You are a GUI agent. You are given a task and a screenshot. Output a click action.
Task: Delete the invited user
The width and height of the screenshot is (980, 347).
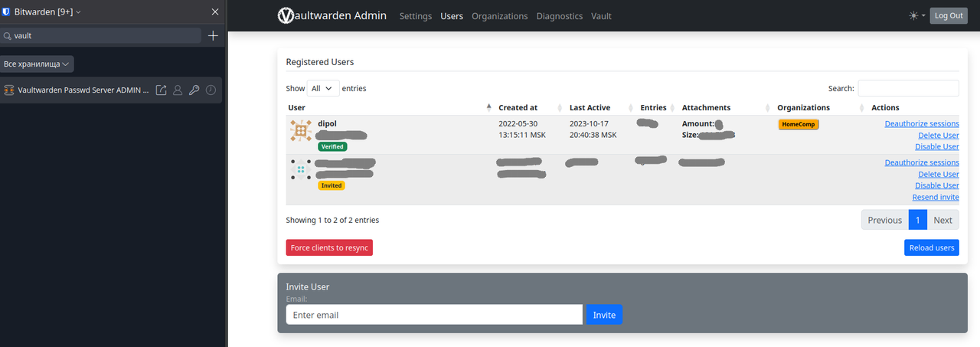(939, 174)
